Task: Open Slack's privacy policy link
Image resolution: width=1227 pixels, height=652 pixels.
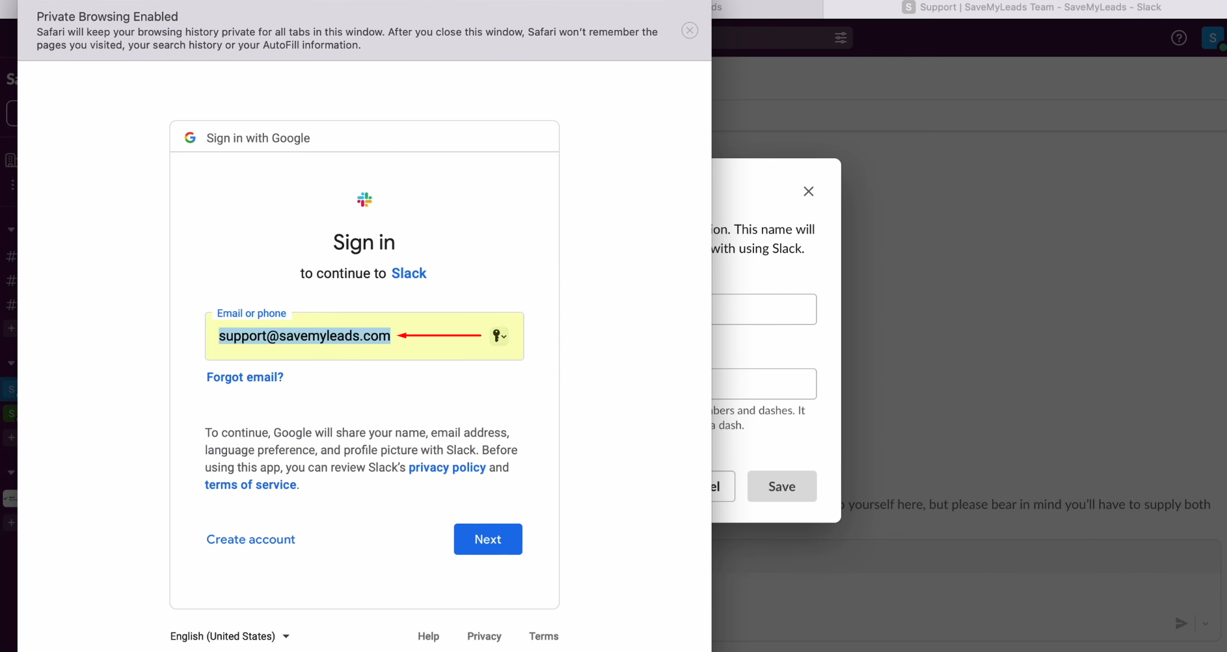Action: coord(447,468)
